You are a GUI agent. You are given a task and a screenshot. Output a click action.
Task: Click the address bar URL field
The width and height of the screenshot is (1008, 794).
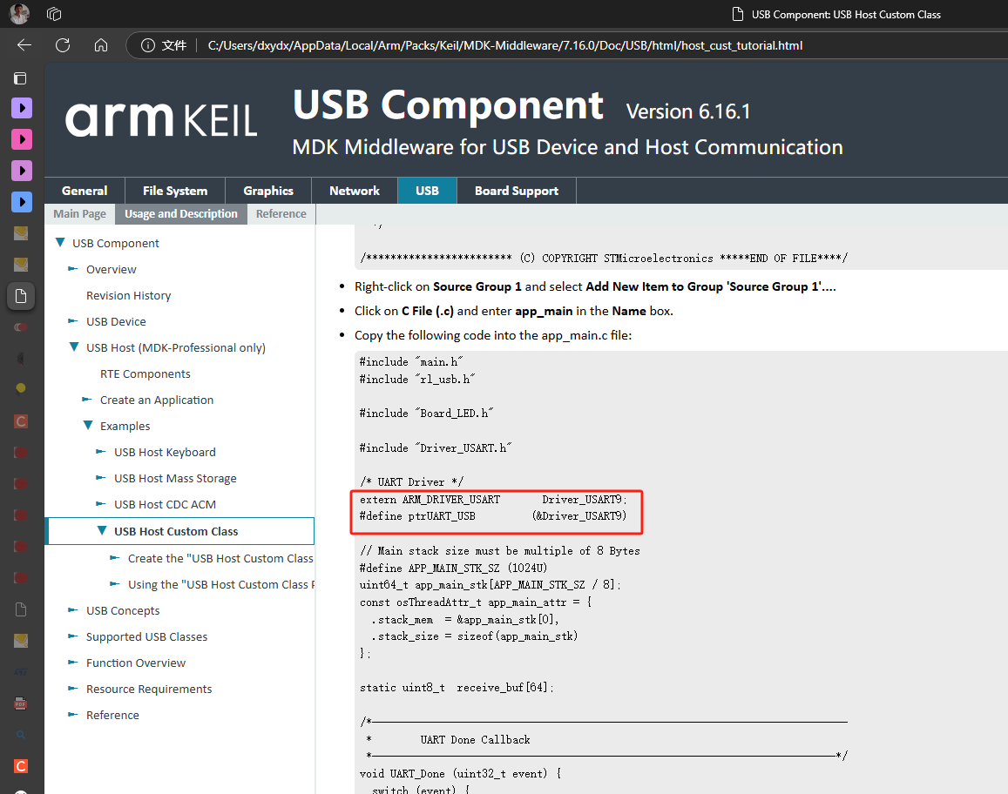(x=504, y=45)
